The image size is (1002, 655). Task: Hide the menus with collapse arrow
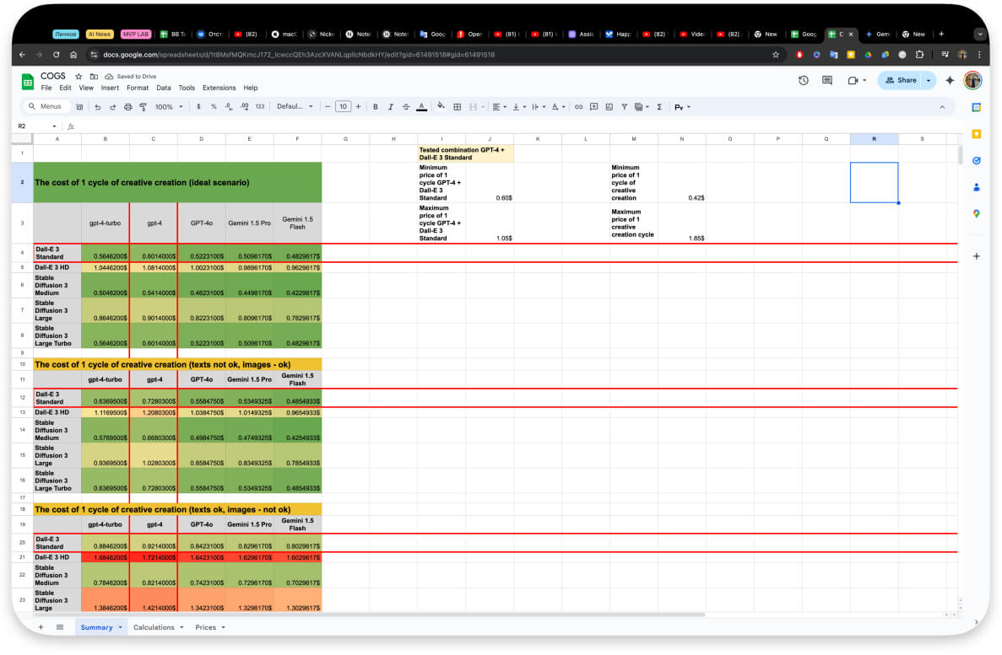[x=942, y=107]
